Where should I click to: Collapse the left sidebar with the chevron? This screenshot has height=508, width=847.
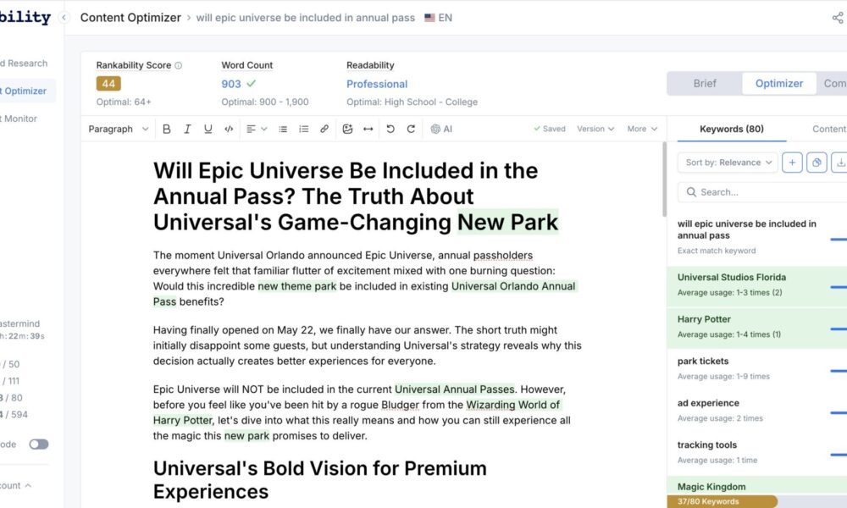(x=64, y=17)
